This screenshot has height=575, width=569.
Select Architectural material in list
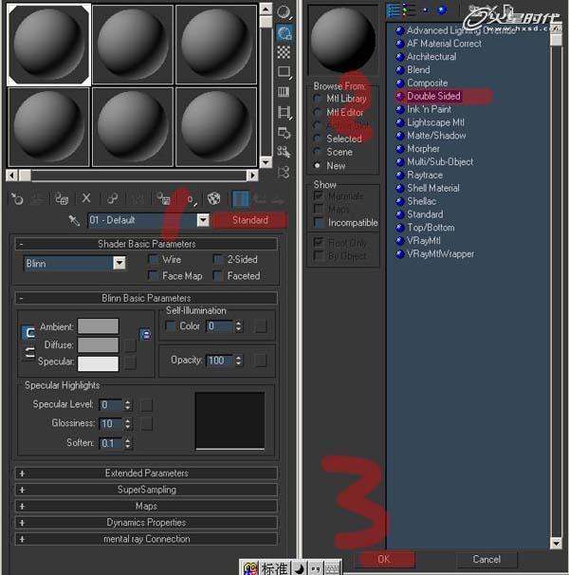431,57
